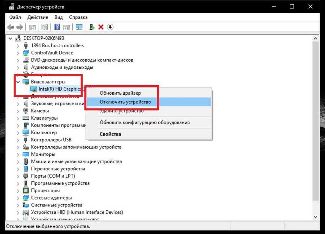Click the scan for hardware changes monitor icon
Viewport: 325px width, 234px height.
79,27
